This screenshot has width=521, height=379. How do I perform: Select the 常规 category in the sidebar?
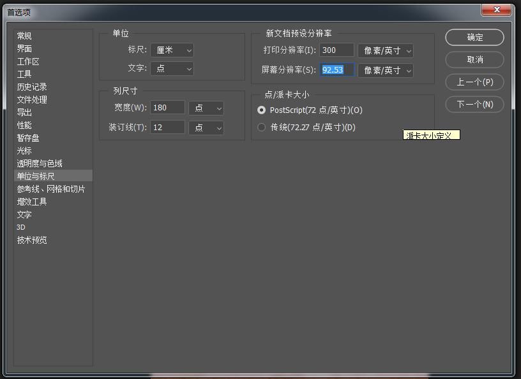point(24,36)
